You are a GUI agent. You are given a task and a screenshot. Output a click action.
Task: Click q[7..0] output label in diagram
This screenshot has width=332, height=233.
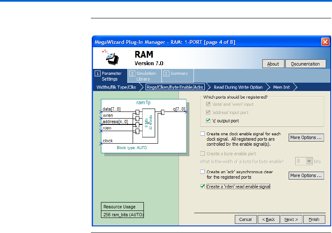[x=179, y=109]
